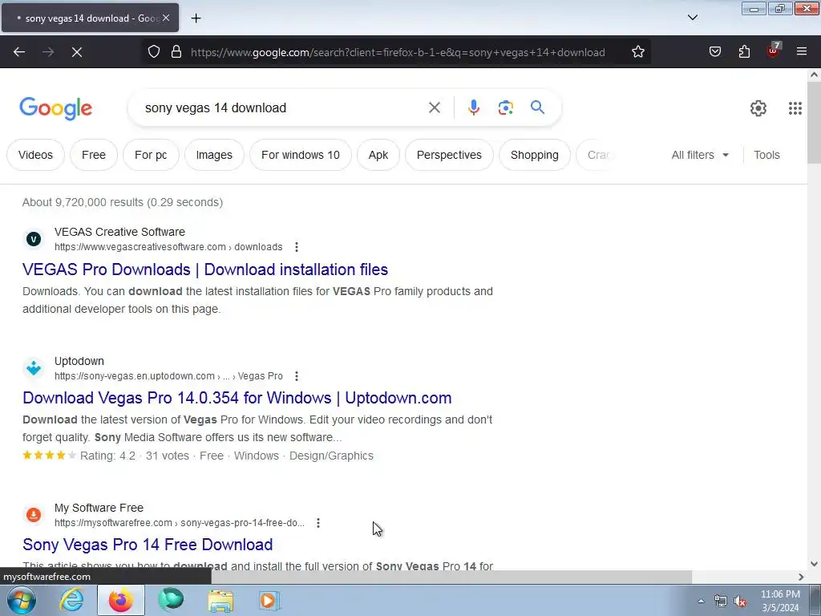Open the Windows Start menu
The height and width of the screenshot is (616, 821).
click(22, 600)
